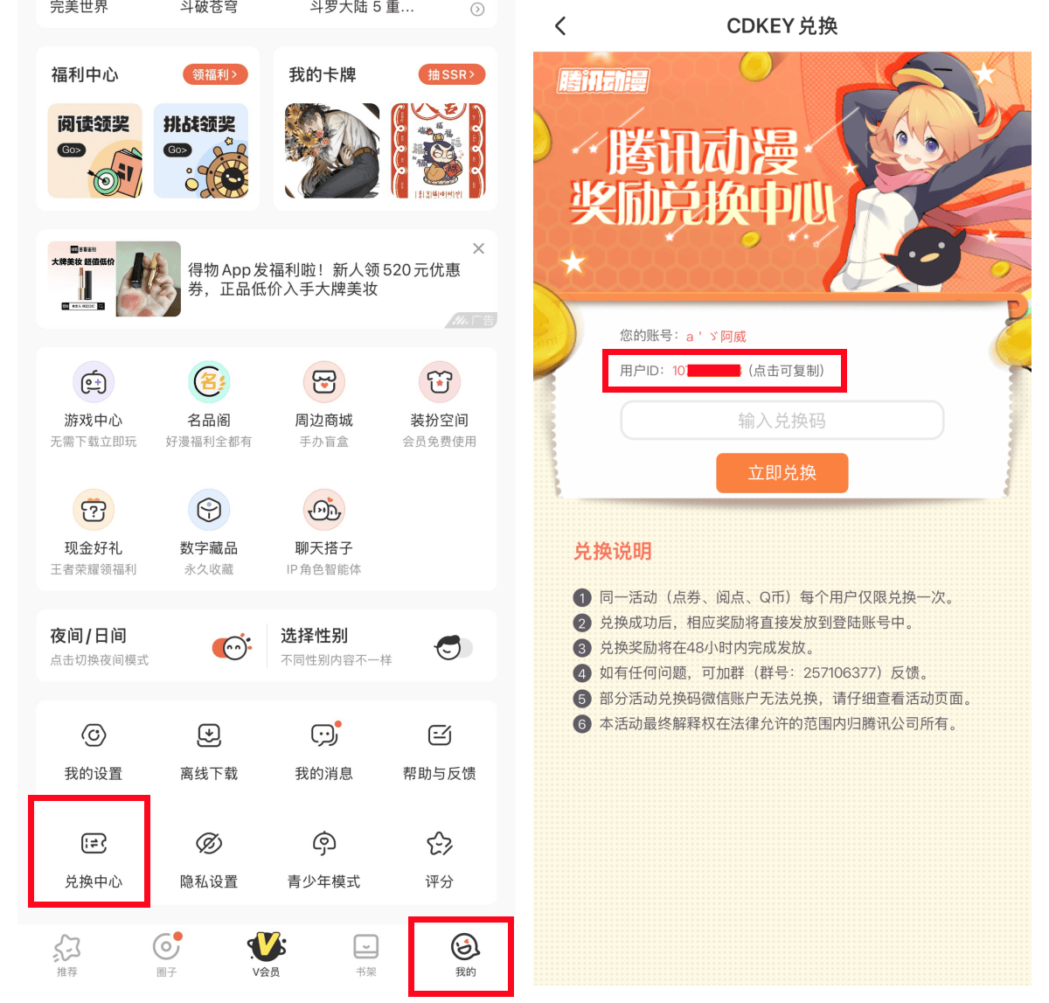Switch to the V会员 membership tab
Viewport: 1049px width, 1003px height.
coord(267,955)
